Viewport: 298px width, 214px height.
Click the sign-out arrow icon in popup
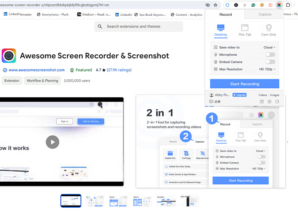point(277,101)
